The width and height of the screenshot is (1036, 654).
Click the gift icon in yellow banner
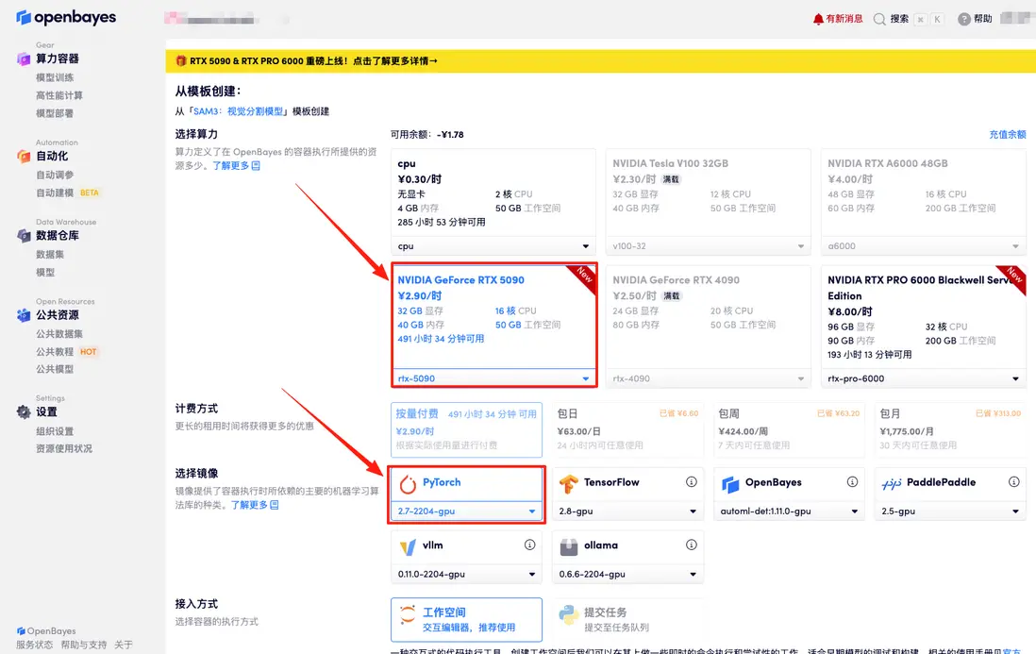coord(181,60)
